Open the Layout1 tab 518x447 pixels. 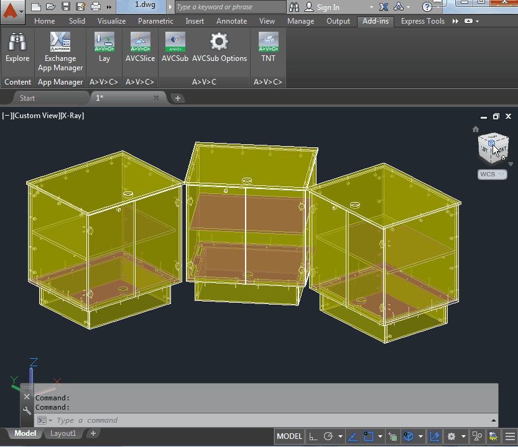click(x=63, y=433)
